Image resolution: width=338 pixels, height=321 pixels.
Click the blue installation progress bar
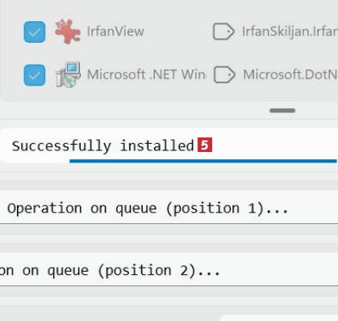pos(203,161)
